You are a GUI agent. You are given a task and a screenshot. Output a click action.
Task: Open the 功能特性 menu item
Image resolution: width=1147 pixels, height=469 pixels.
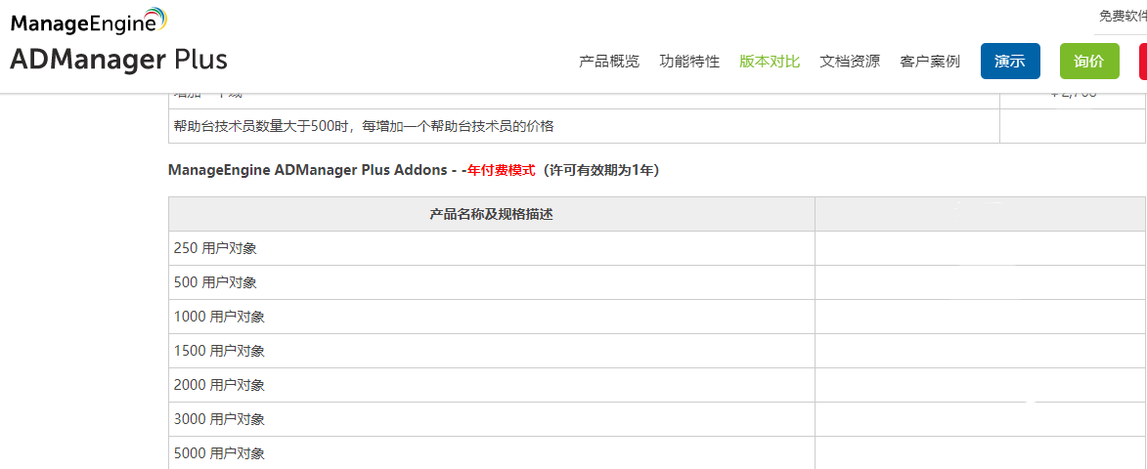pyautogui.click(x=689, y=62)
